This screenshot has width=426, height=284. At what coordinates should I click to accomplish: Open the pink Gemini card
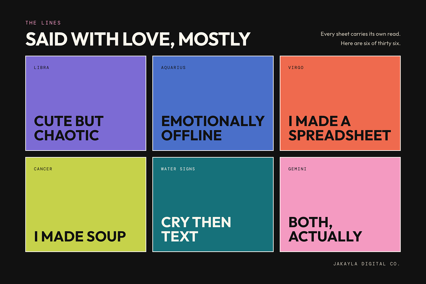tap(340, 204)
